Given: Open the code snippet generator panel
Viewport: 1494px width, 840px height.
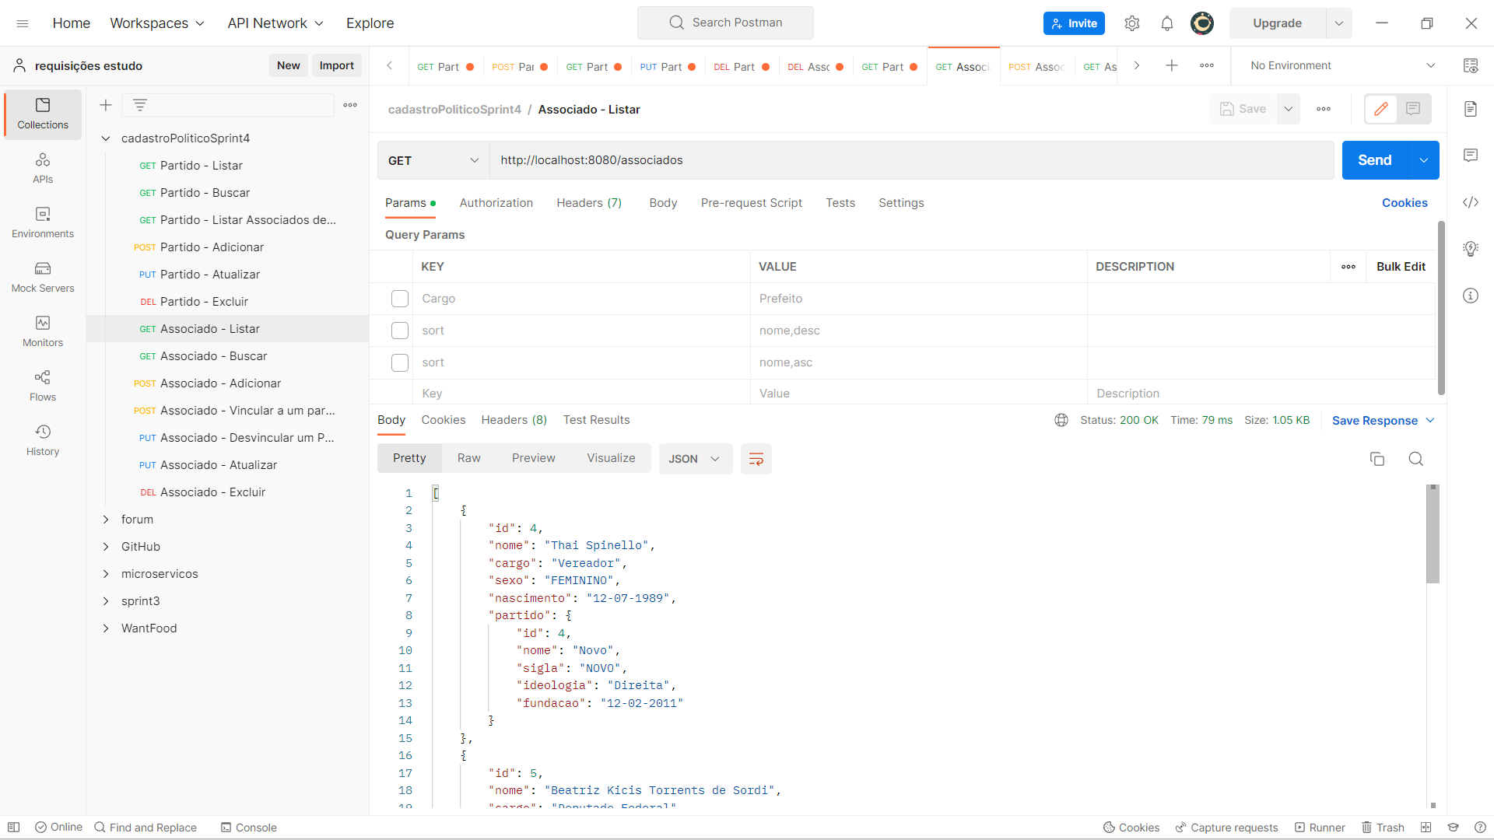Looking at the screenshot, I should click(x=1471, y=202).
